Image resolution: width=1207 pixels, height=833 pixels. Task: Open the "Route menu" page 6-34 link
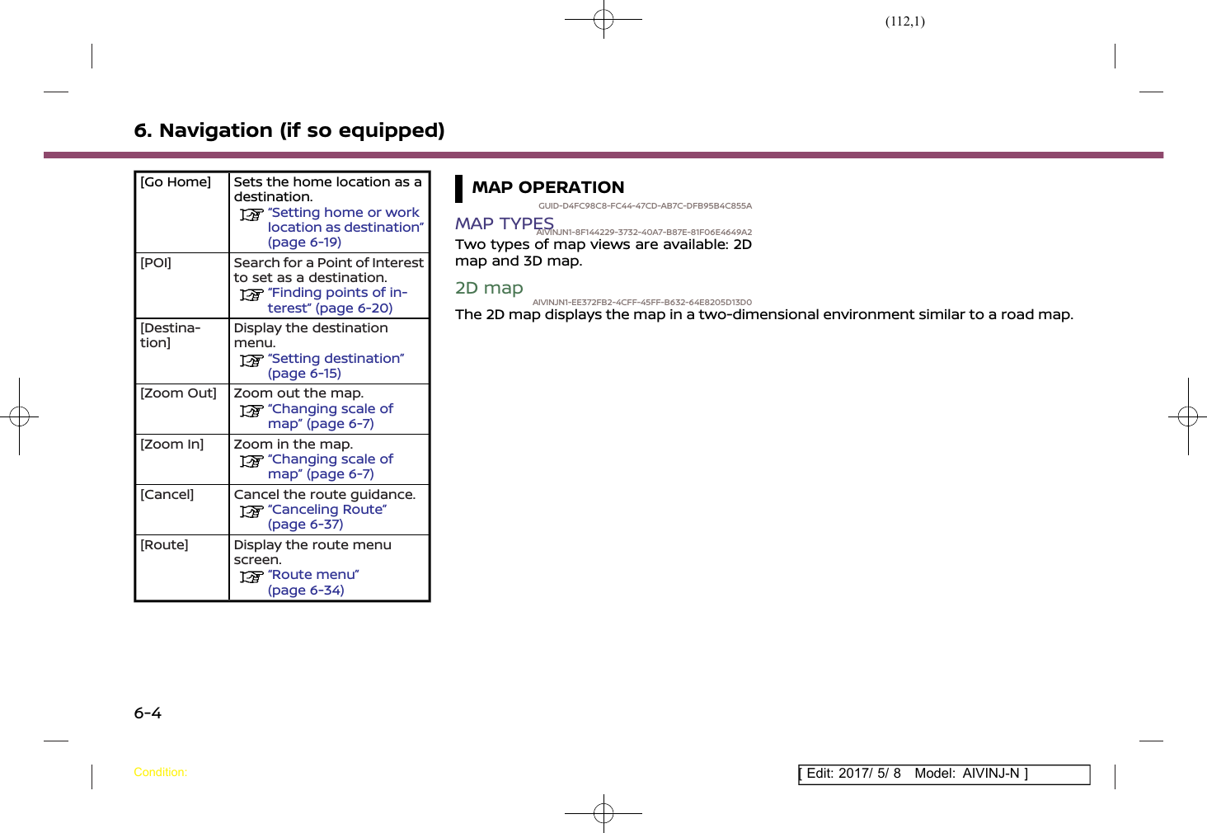(313, 582)
